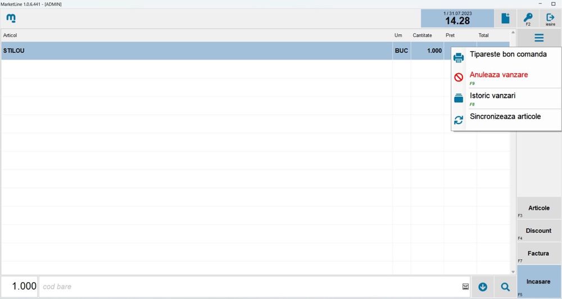Click the list scrollbar down arrow
The image size is (562, 299).
tap(513, 272)
